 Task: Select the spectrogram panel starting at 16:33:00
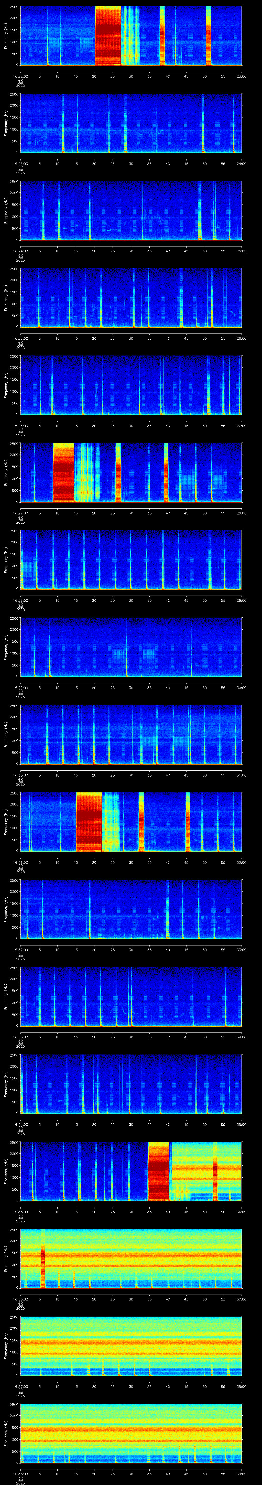pos(131,996)
